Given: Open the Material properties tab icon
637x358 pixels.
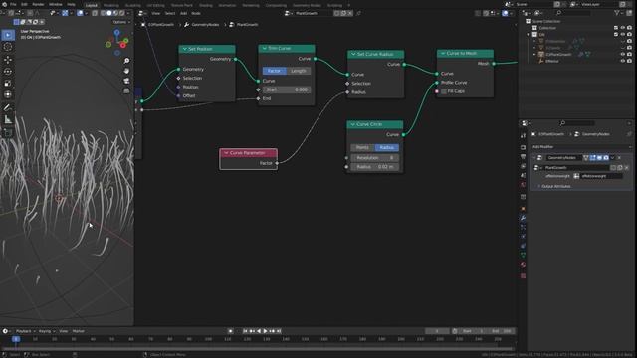Looking at the screenshot, I should 523,265.
